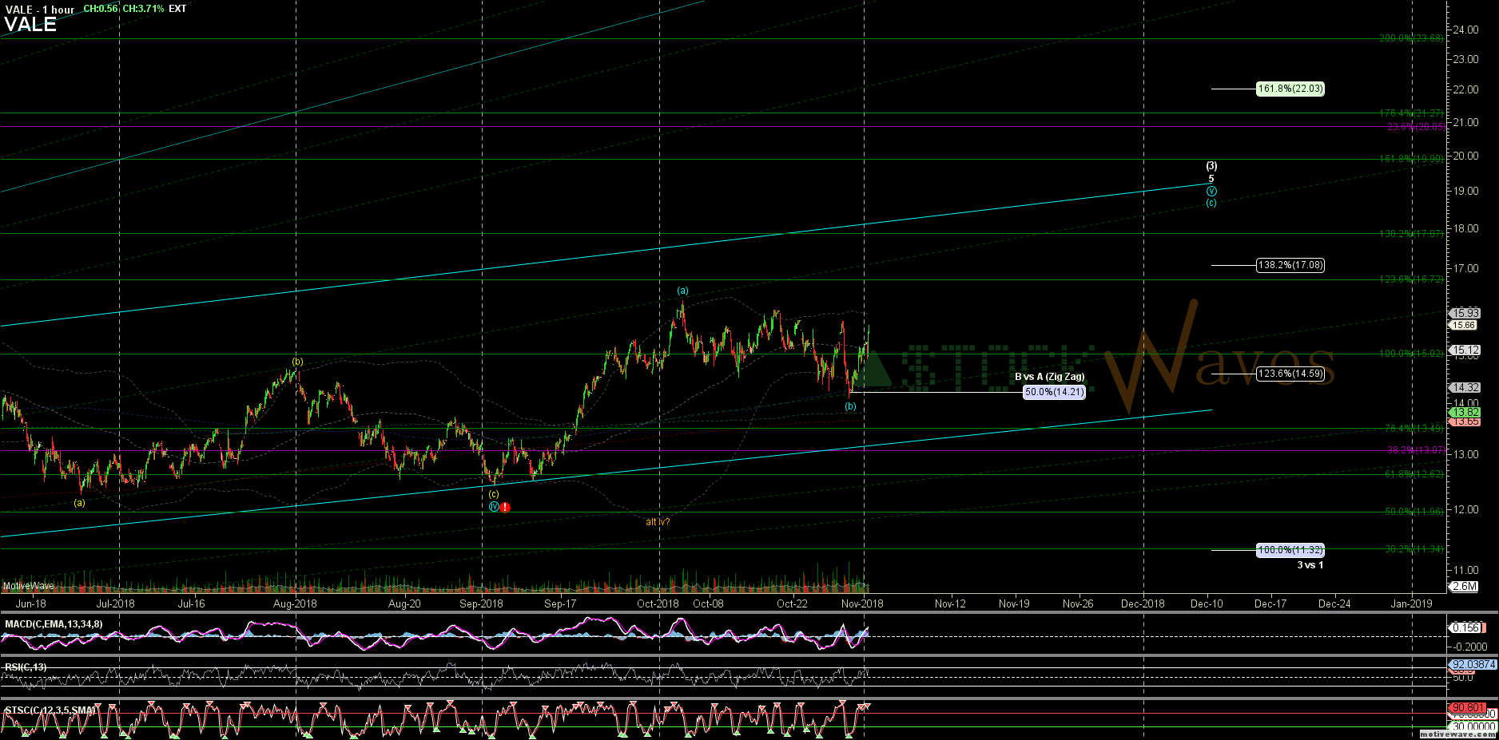
Task: Click the MACD(C,EMA,13,34,8) indicator label
Action: (x=54, y=624)
